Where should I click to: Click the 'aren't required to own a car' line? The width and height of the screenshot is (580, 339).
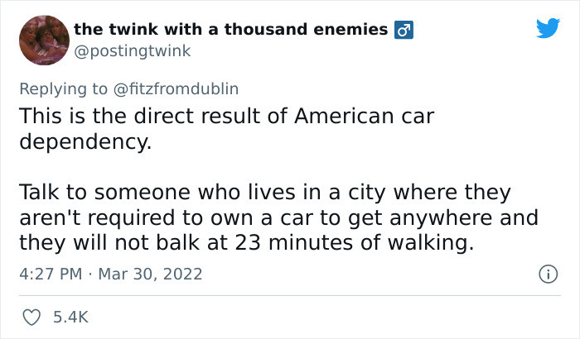[279, 218]
